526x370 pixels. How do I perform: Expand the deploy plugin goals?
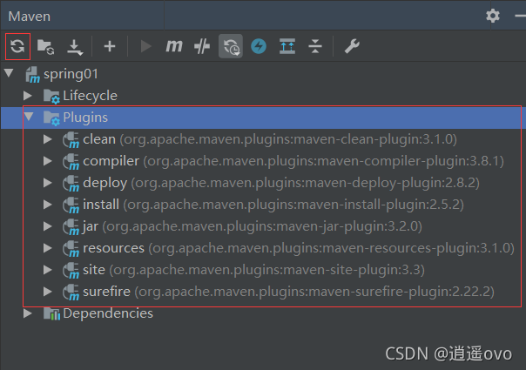[48, 183]
